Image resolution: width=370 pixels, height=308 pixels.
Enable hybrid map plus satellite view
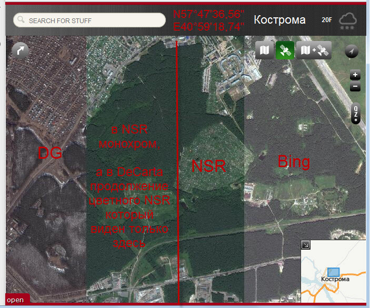(x=314, y=50)
